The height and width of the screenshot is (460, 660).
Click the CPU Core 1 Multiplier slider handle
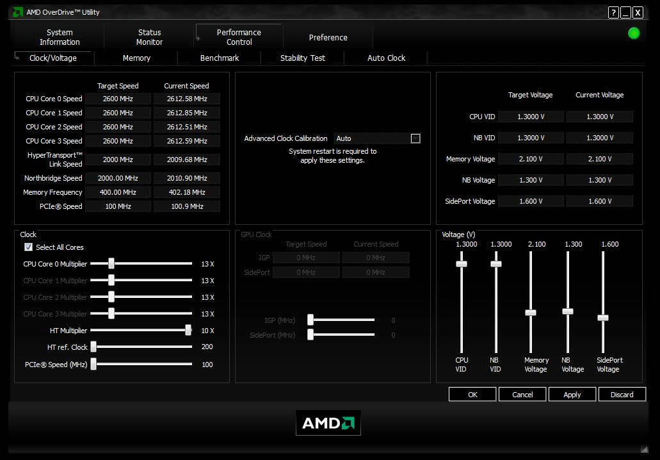click(x=111, y=280)
